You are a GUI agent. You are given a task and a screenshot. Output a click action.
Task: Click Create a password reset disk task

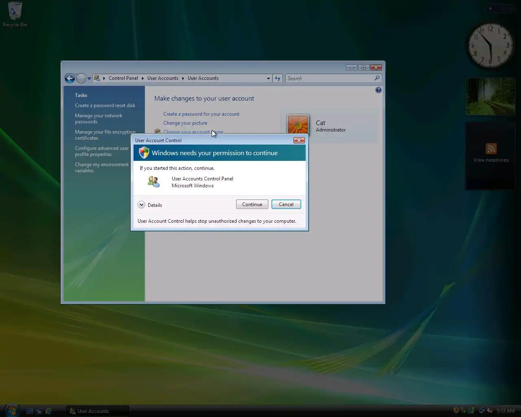[105, 105]
